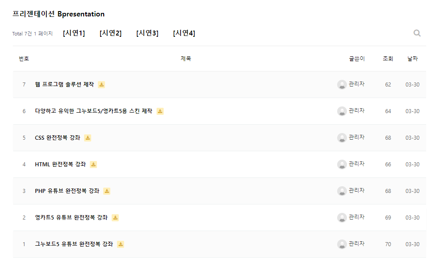Screen dimensions: 427x259
Task: Click the 관리자 avatar in post 7 row
Action: pyautogui.click(x=342, y=85)
